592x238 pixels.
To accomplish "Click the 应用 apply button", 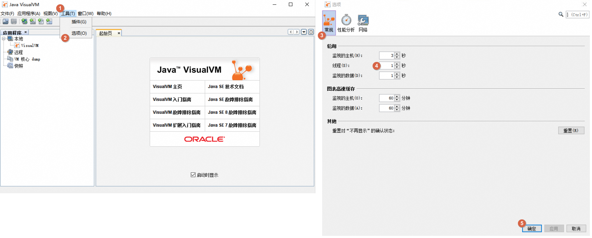I will click(x=554, y=229).
